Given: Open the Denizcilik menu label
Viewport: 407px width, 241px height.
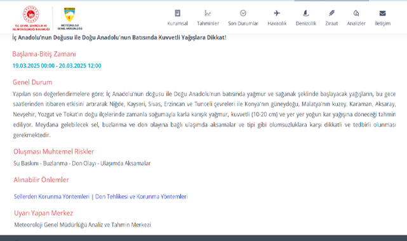Looking at the screenshot, I should coord(306,23).
